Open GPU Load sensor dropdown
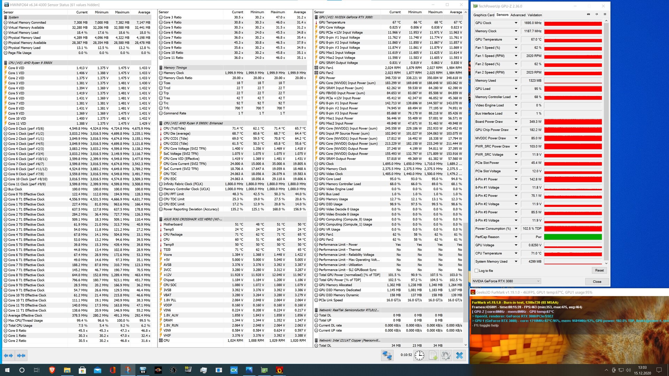The height and width of the screenshot is (376, 669). coord(516,89)
